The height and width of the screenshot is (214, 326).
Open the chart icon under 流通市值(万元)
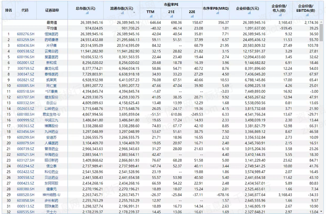click(122, 13)
